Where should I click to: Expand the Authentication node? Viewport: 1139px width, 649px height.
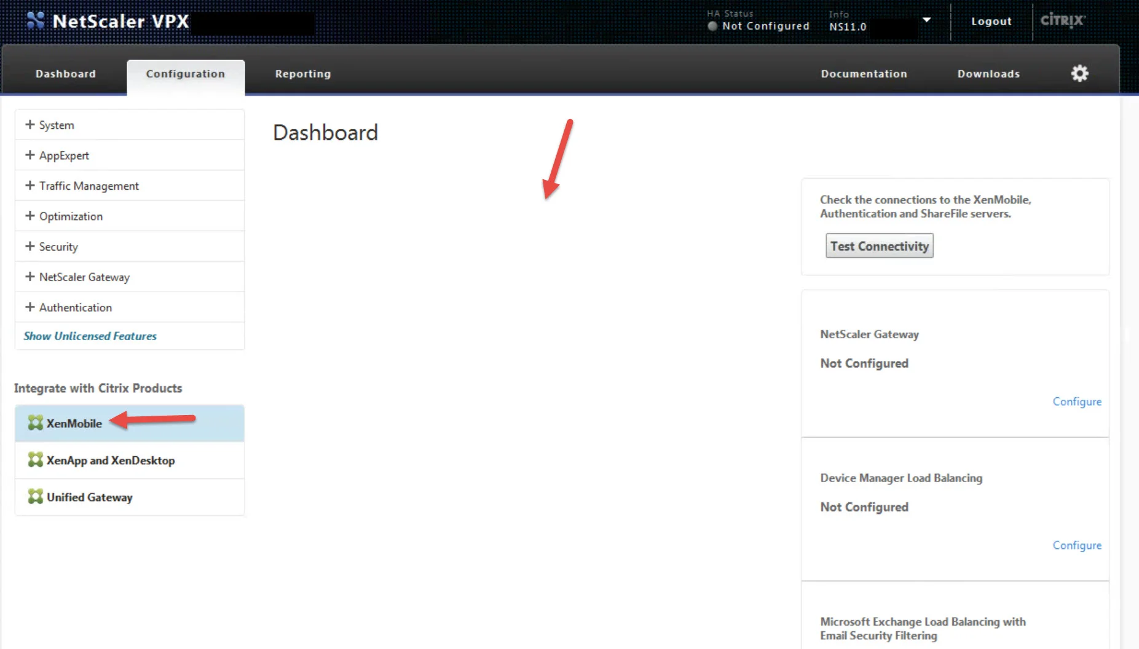point(30,307)
